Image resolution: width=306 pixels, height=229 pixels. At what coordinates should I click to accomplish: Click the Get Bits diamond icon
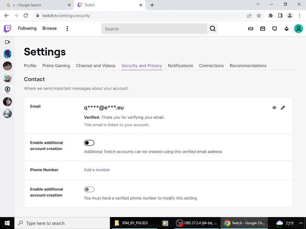tap(286, 29)
